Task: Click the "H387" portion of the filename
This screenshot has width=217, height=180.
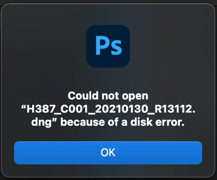Action: 41,109
